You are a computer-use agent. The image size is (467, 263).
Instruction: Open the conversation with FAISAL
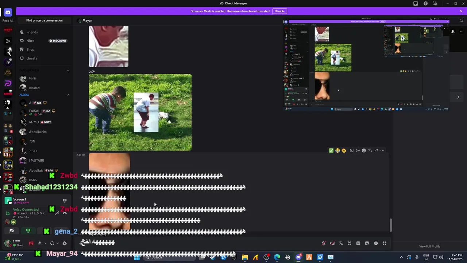[45, 112]
